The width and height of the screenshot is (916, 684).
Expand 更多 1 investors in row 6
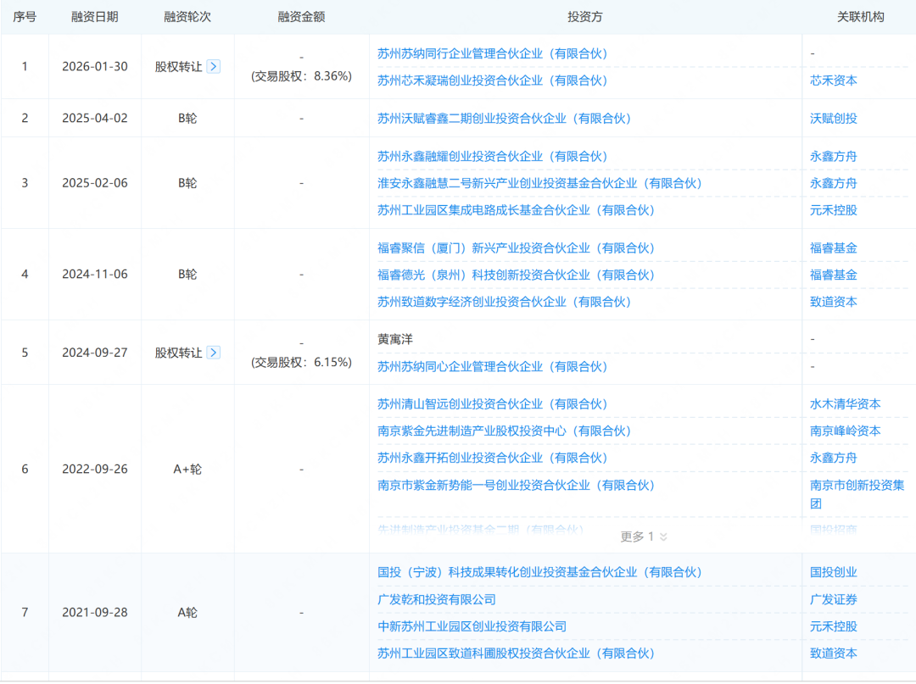643,537
